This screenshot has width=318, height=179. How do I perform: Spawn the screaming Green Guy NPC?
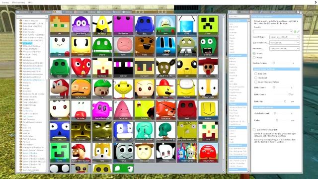208,46
